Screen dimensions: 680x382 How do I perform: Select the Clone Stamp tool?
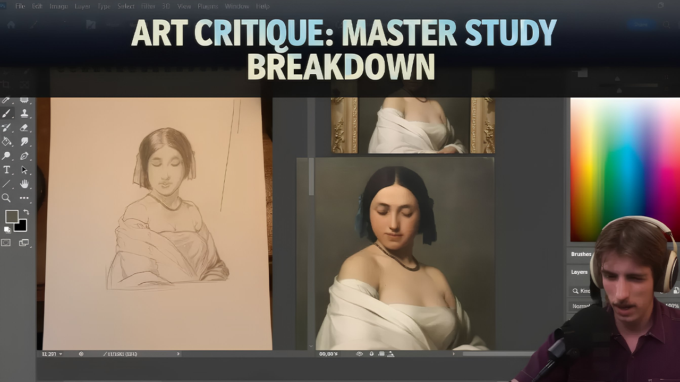(x=23, y=113)
